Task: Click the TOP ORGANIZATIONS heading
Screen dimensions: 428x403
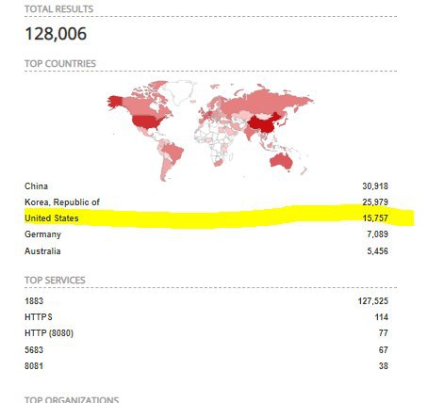Action: 72,399
